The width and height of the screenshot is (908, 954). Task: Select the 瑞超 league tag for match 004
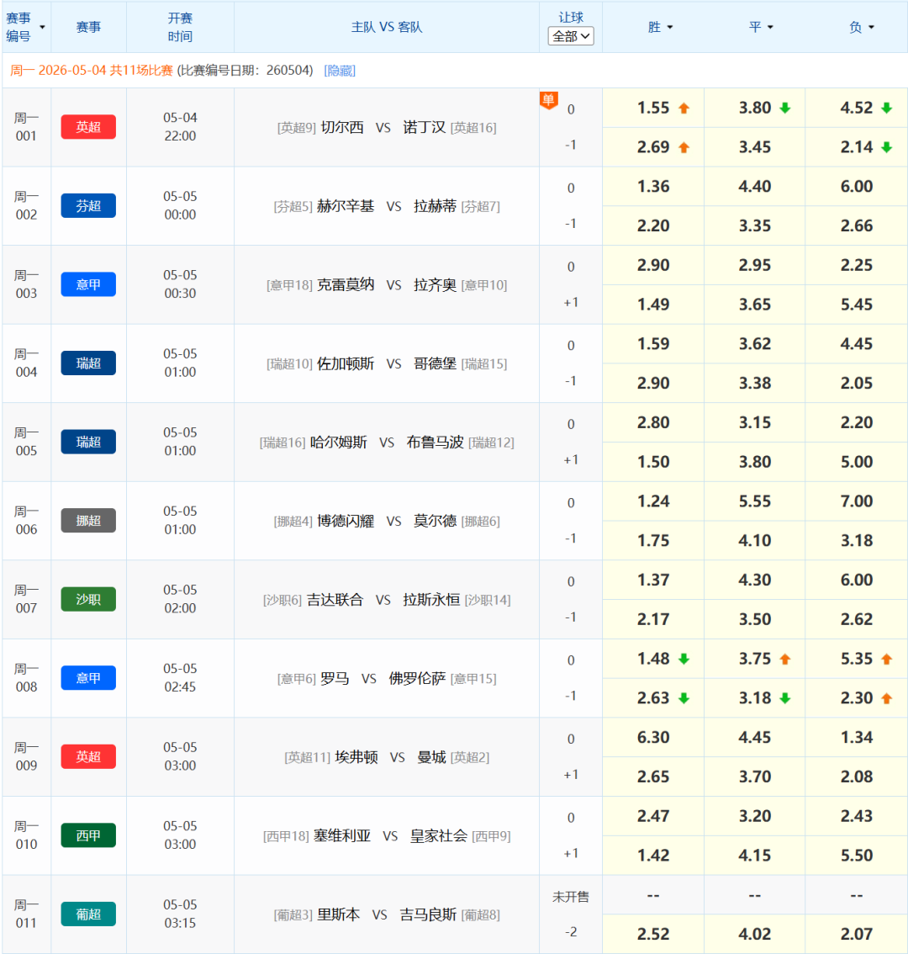[x=88, y=363]
